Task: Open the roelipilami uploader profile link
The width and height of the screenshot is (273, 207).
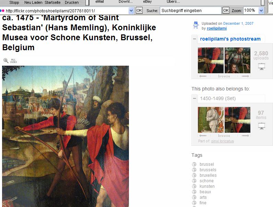Action: tap(217, 28)
